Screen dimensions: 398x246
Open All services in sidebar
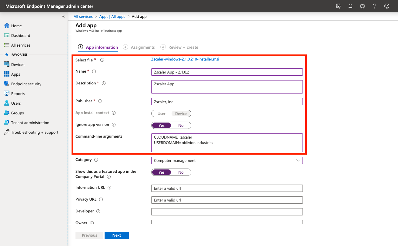21,45
